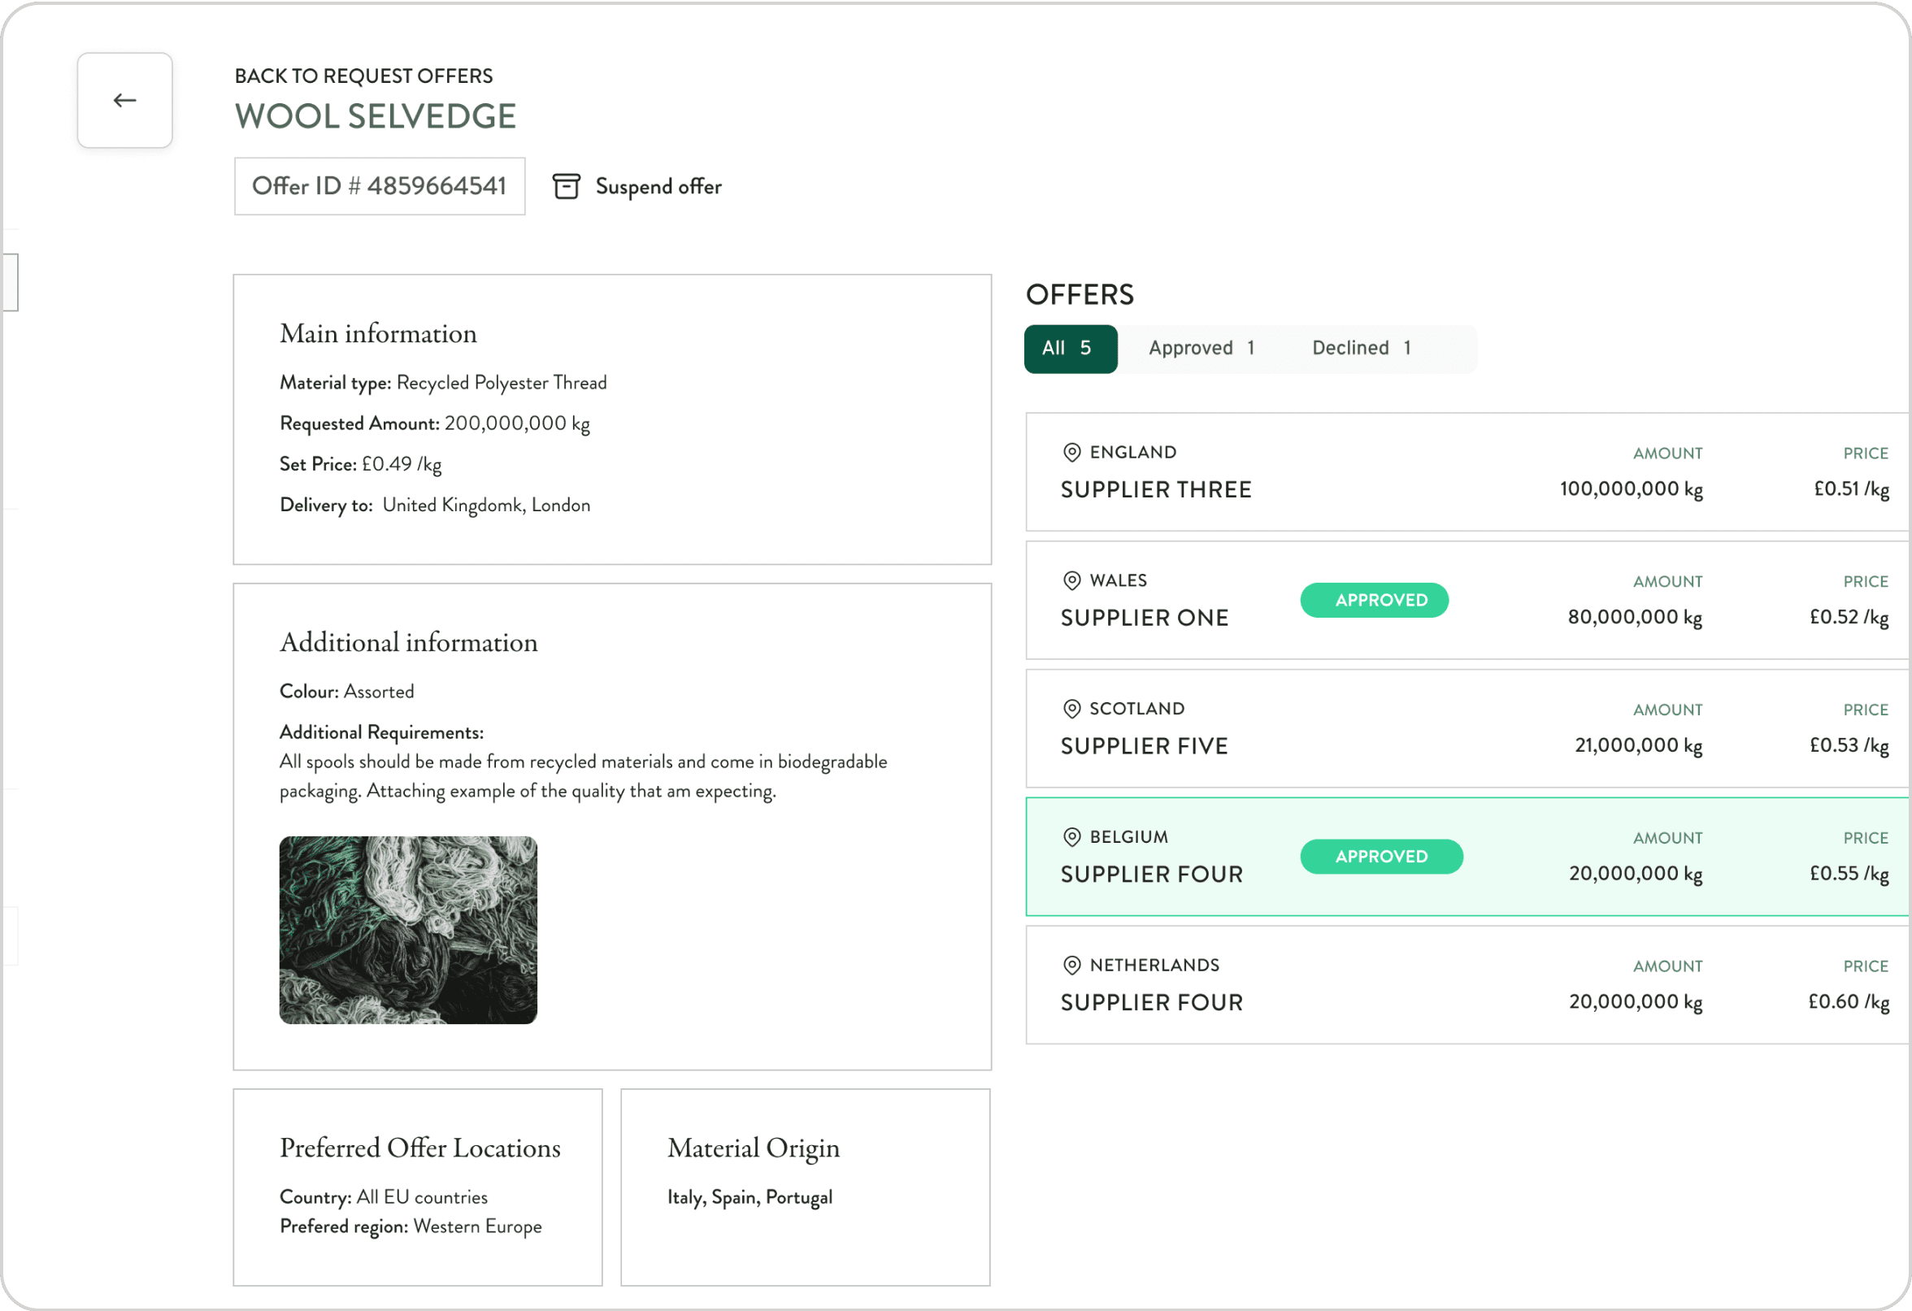Viewport: 1912px width, 1311px height.
Task: Click the location pin next to Wales
Action: [1072, 580]
